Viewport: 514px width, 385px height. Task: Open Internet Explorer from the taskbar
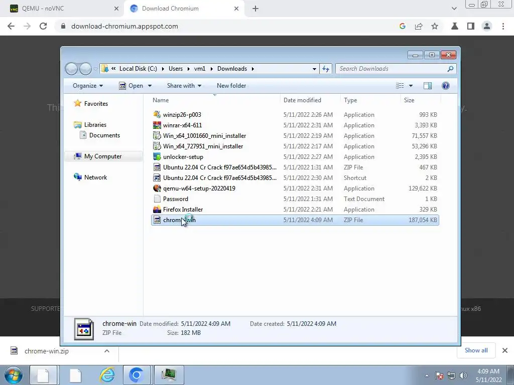coord(107,375)
